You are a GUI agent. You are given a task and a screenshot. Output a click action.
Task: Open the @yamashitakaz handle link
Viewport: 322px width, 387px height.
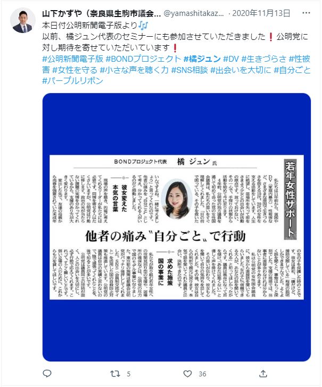tap(194, 13)
